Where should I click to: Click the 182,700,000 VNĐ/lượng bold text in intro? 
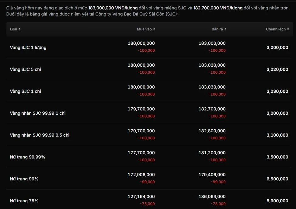218,8
